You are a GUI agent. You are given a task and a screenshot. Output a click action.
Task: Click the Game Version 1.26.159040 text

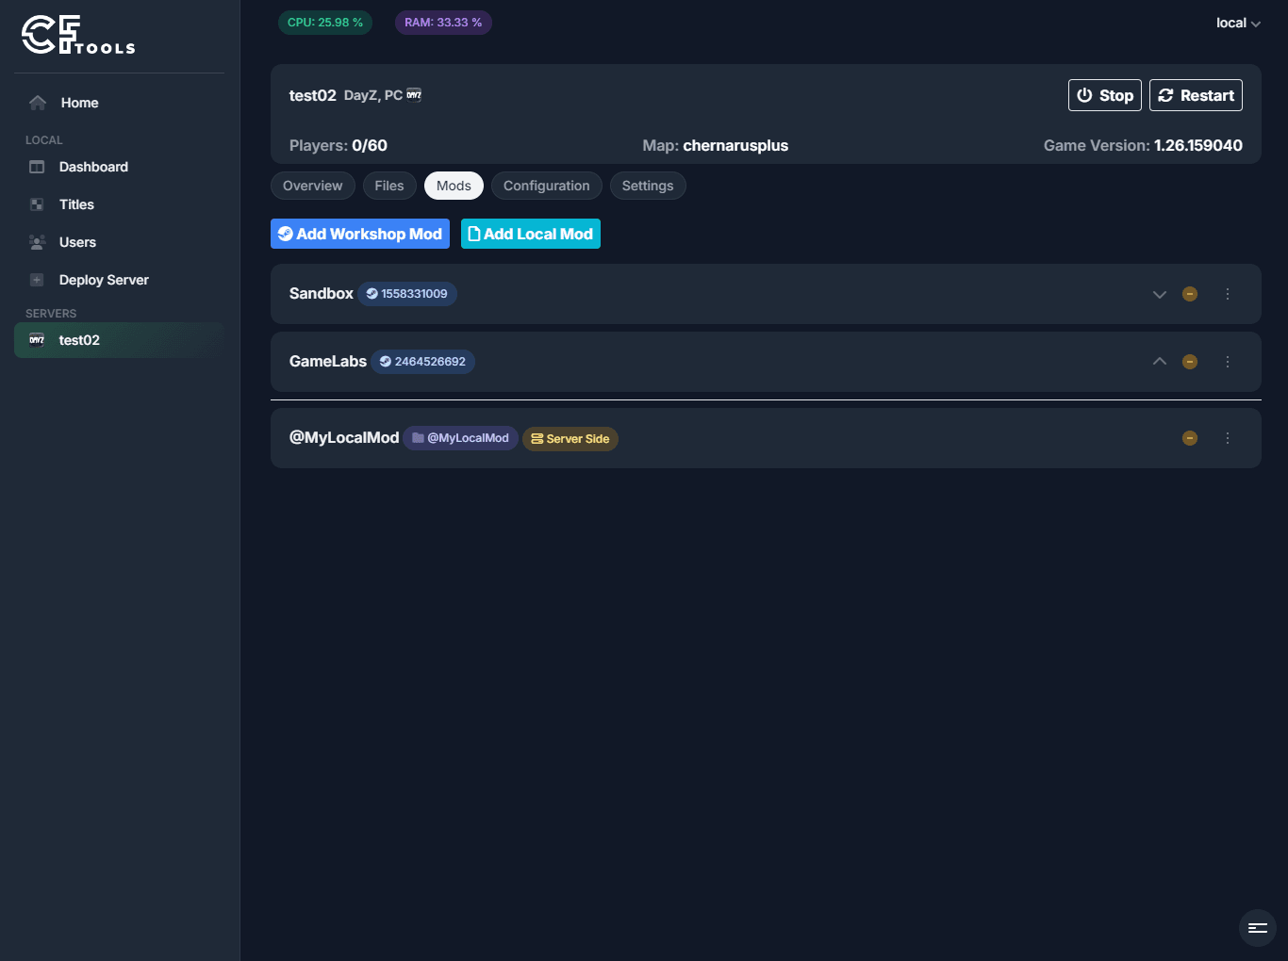(x=1143, y=145)
